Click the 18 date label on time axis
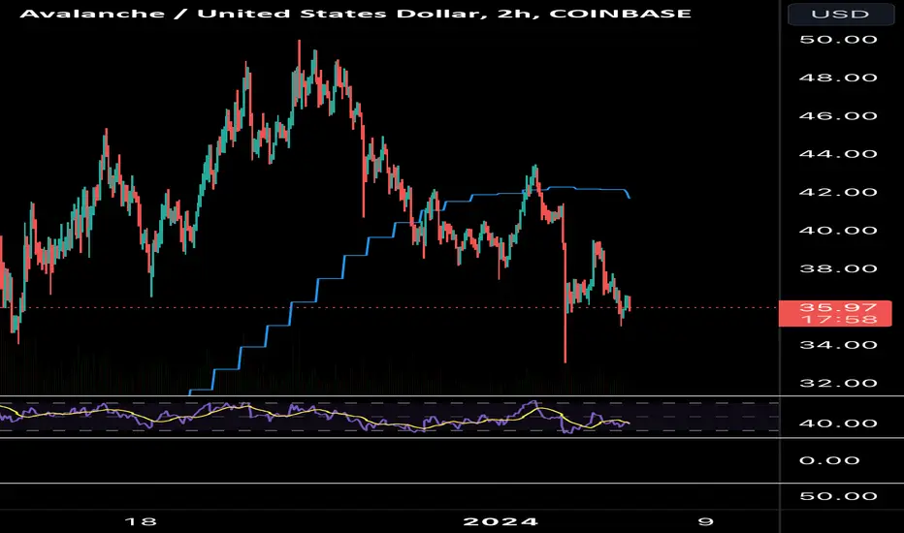 (x=140, y=522)
